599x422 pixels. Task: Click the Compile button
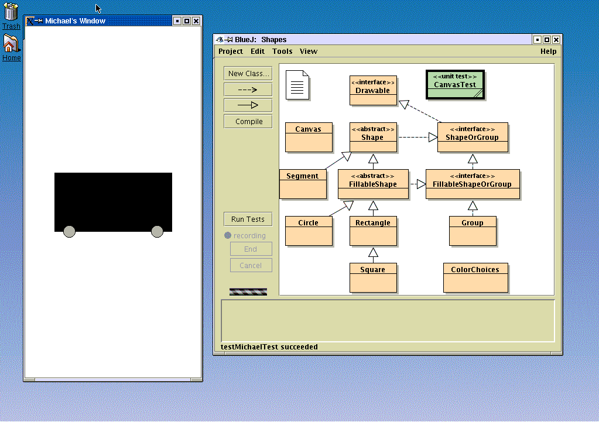[248, 122]
